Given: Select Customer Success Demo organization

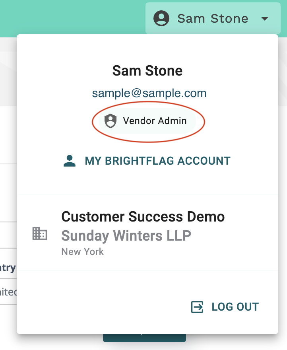Looking at the screenshot, I should (x=143, y=216).
